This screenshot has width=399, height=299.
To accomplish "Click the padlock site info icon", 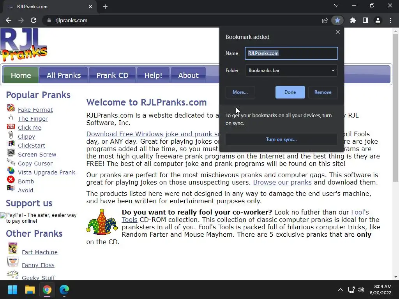I will pos(49,20).
